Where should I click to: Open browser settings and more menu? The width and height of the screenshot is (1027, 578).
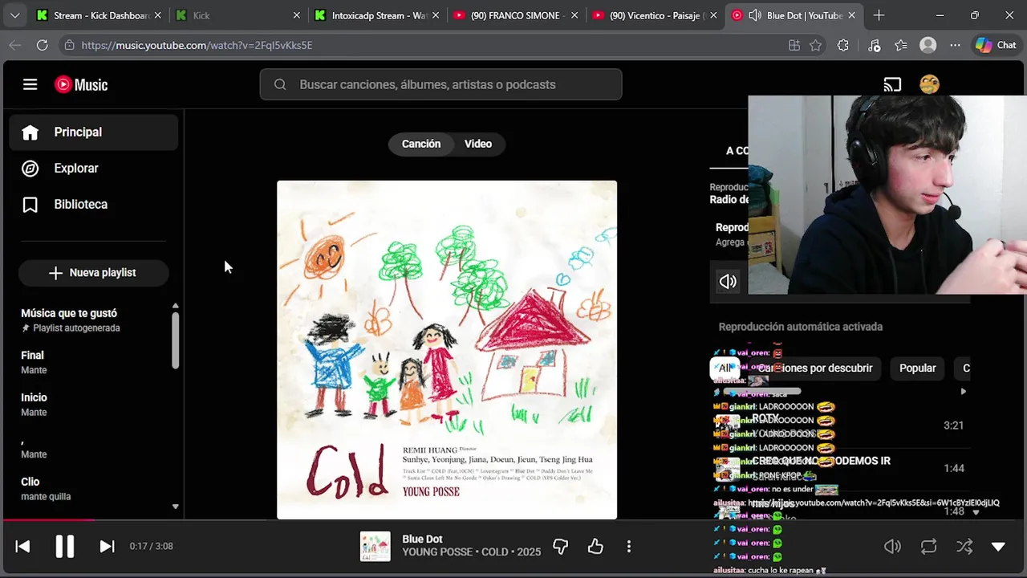[955, 46]
